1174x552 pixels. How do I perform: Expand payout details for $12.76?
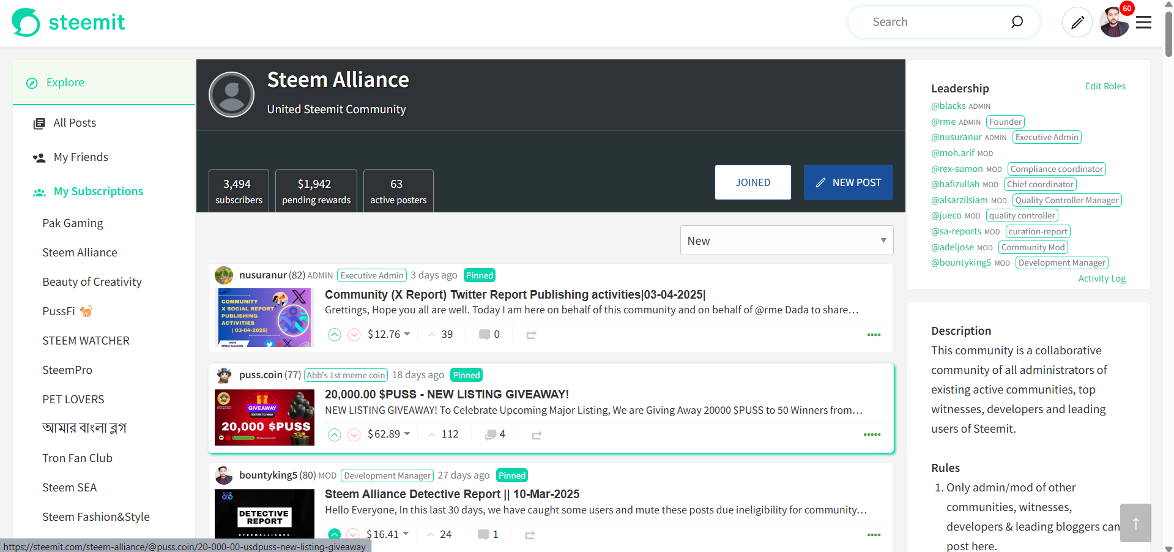click(389, 334)
